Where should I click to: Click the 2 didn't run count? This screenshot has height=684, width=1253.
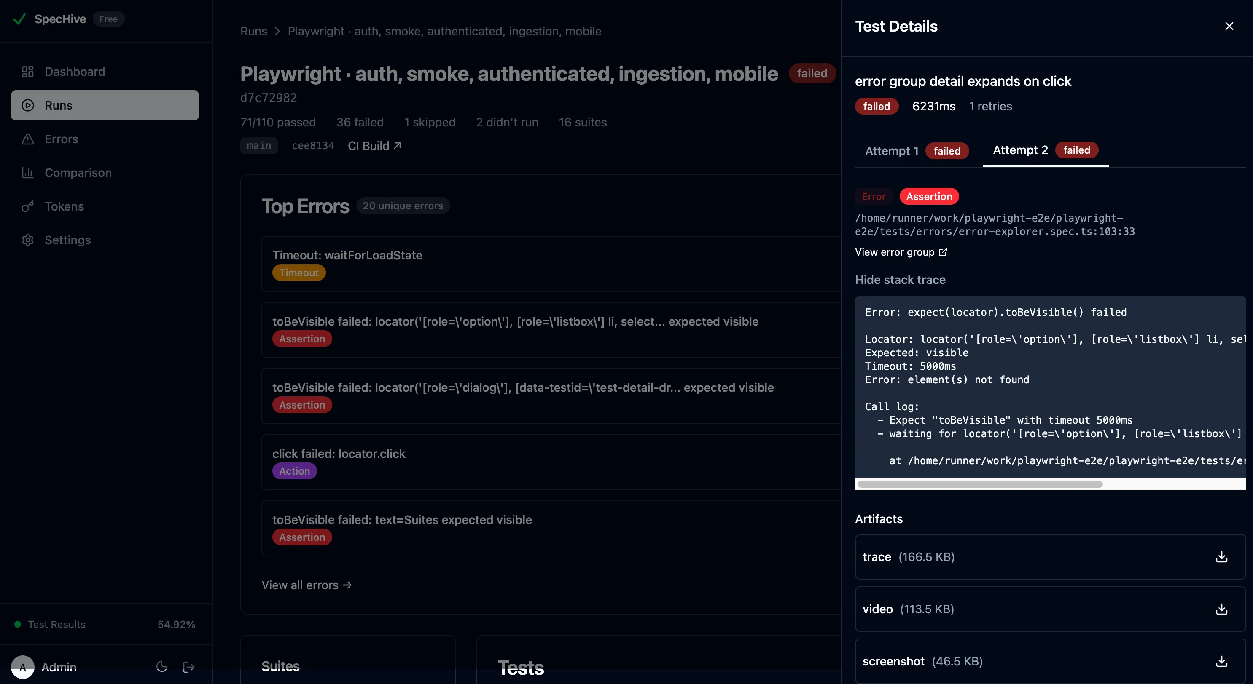click(x=507, y=122)
